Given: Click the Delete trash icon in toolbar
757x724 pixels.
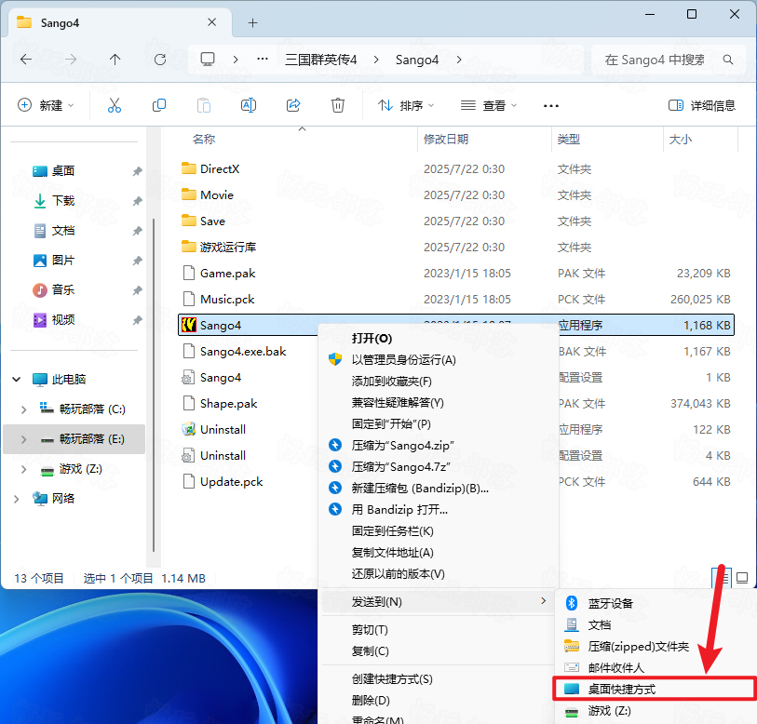Looking at the screenshot, I should pyautogui.click(x=337, y=105).
